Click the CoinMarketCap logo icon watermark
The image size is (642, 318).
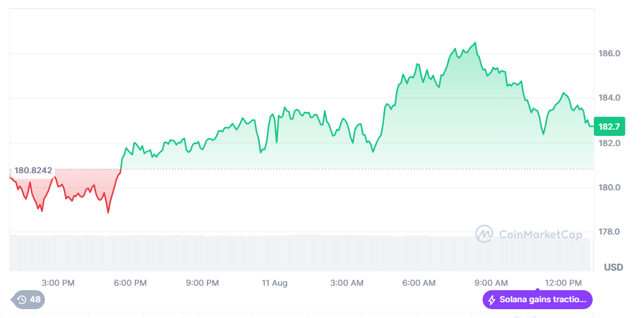485,234
